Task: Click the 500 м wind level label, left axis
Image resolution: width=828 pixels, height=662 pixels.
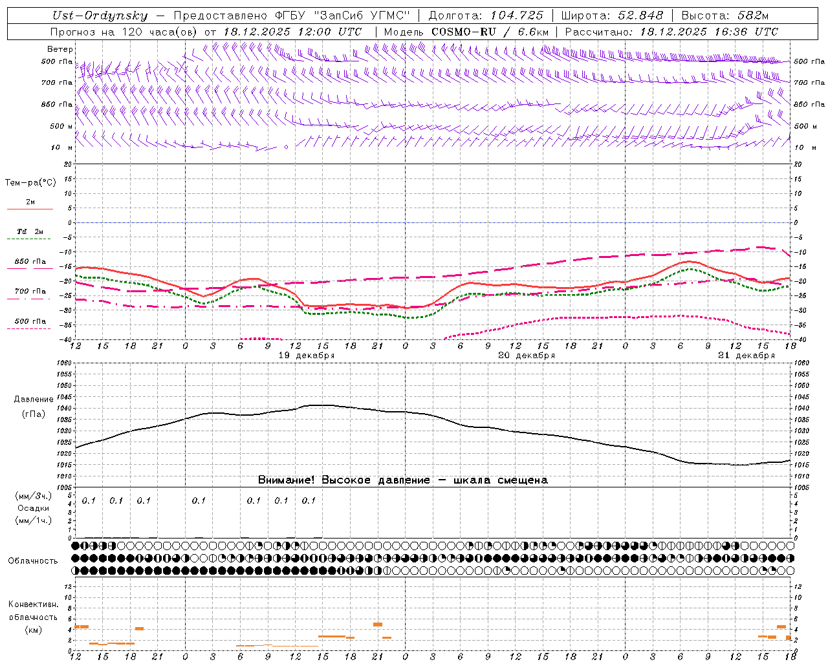Action: tap(61, 126)
